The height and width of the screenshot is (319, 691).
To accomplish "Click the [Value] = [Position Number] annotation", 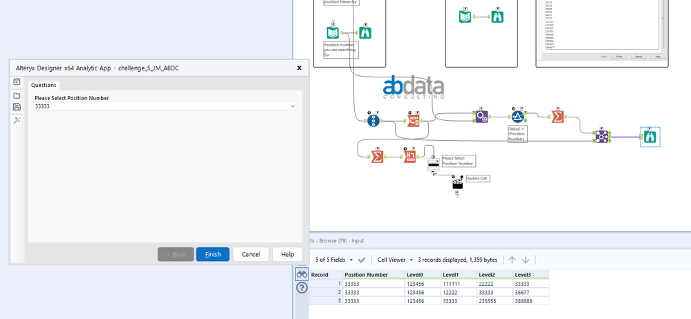I will pos(518,133).
